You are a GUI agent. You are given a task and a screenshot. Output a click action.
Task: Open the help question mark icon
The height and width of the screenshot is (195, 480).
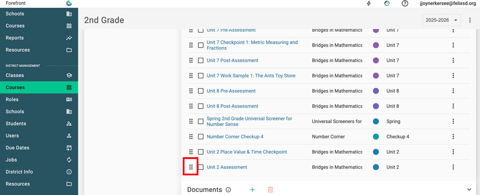405,3
